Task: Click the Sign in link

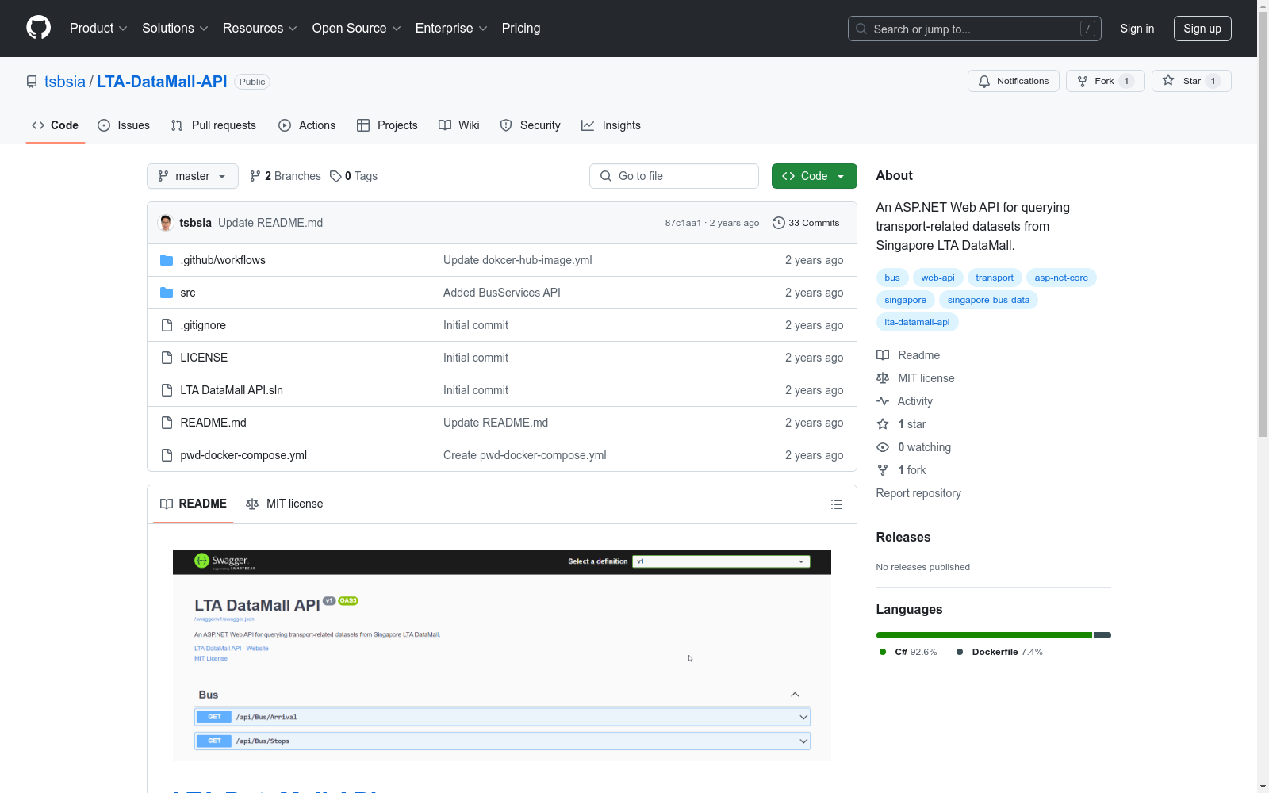Action: (x=1137, y=29)
